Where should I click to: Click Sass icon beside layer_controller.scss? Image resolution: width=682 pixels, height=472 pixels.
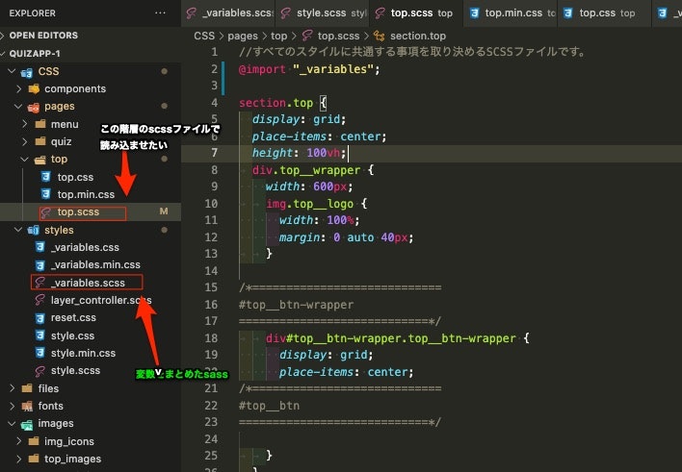tap(39, 300)
